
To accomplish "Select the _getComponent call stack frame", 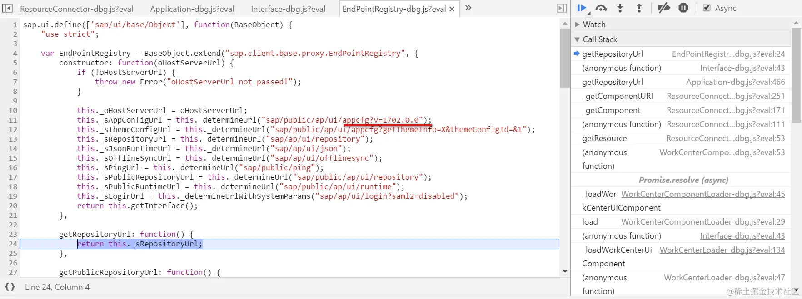I will 681,110.
